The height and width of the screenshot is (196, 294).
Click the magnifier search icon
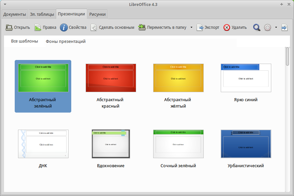click(257, 27)
